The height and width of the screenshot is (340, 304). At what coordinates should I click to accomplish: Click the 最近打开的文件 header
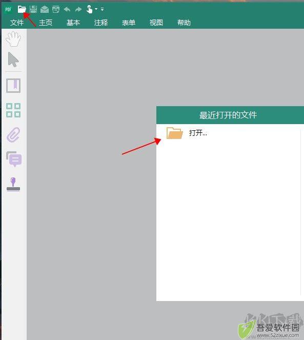(228, 115)
